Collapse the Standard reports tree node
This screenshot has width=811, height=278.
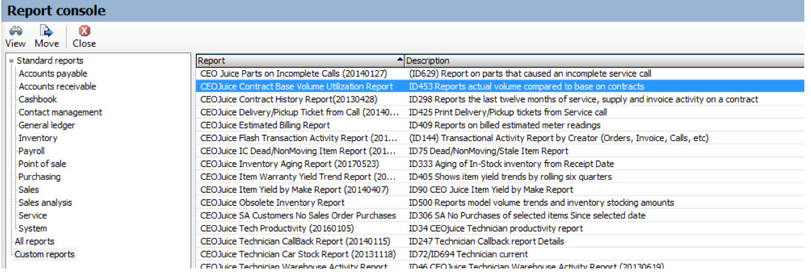[x=11, y=61]
